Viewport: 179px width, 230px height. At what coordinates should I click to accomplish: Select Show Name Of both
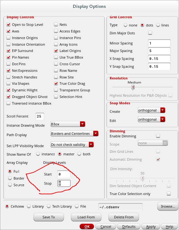pos(79,154)
